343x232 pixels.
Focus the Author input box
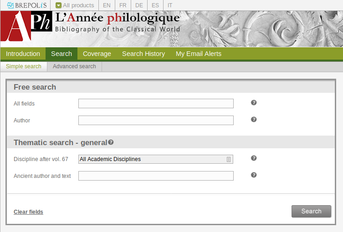[156, 121]
